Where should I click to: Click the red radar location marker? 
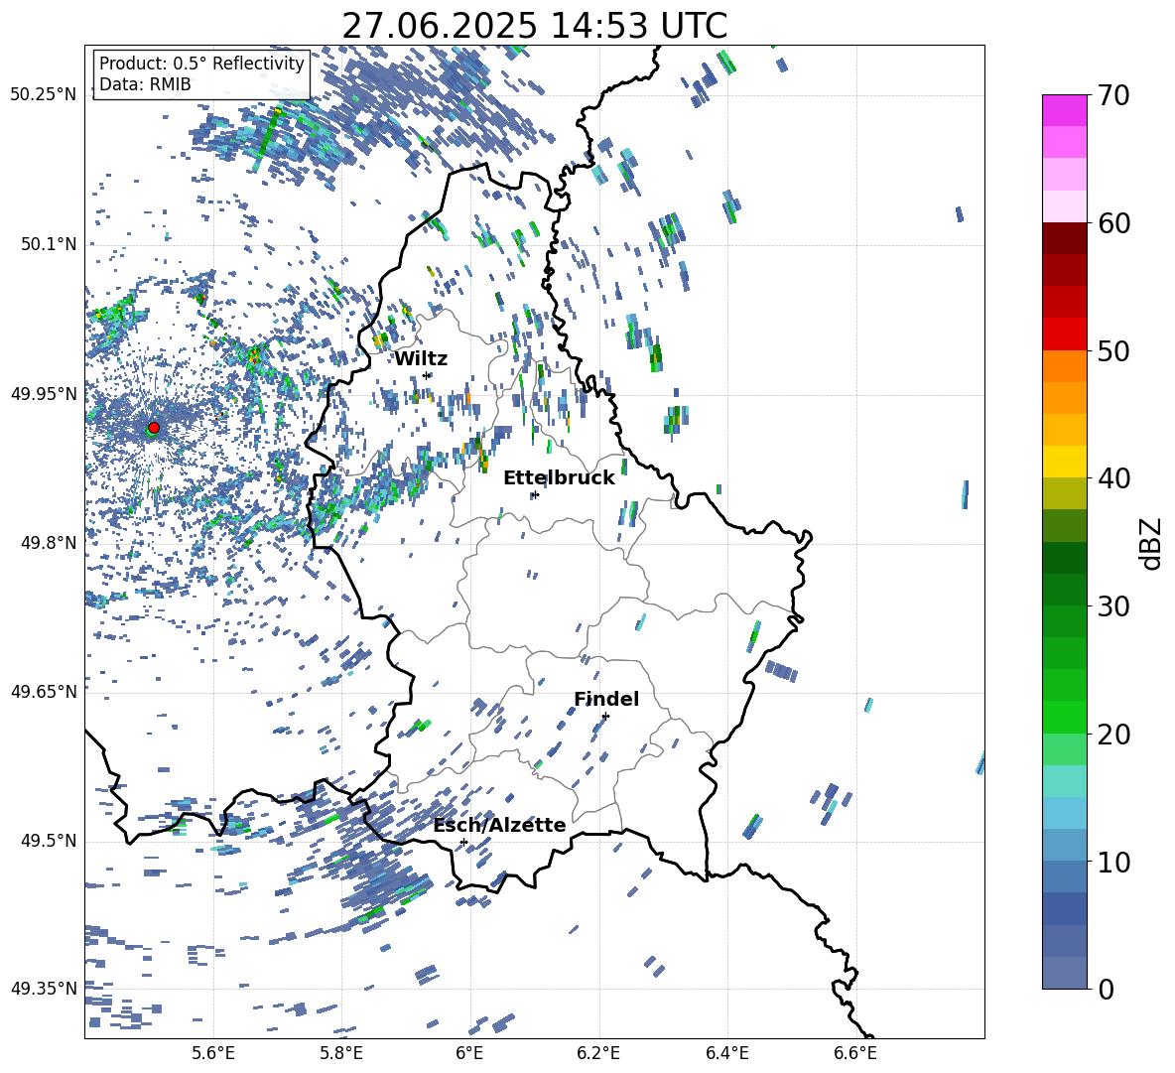pyautogui.click(x=154, y=428)
